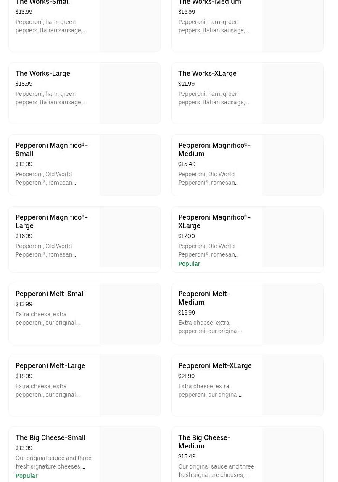Open the Pepperoni Magnifico-XLarge title

(x=214, y=221)
